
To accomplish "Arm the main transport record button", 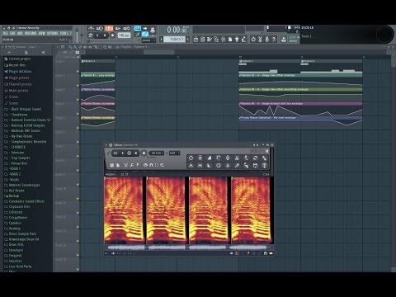I will click(x=112, y=35).
